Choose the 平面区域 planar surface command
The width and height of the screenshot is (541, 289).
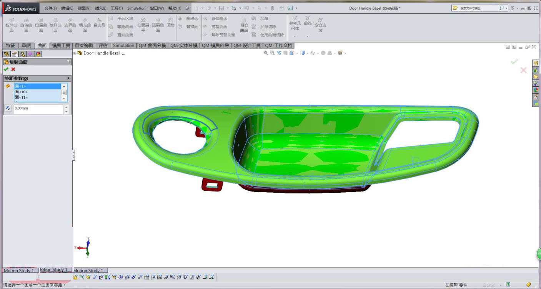pos(121,18)
